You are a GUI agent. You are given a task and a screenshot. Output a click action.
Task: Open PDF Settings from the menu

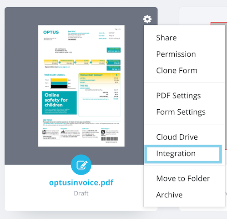178,96
